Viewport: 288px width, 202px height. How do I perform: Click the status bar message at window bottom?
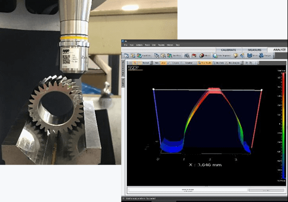pos(140,199)
